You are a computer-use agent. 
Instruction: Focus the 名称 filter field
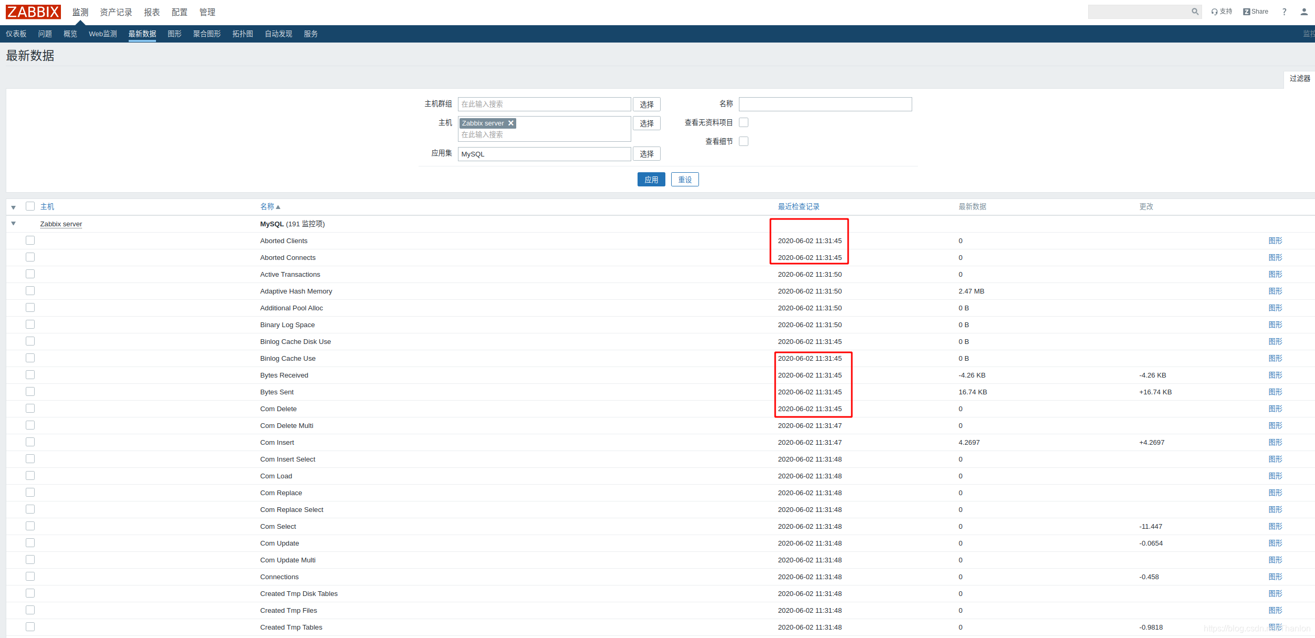click(825, 104)
